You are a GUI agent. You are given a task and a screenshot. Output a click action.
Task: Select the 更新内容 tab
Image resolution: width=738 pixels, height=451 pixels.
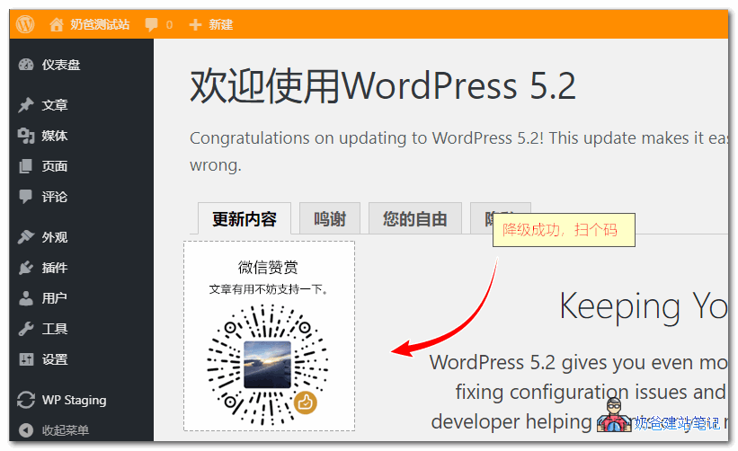245,218
